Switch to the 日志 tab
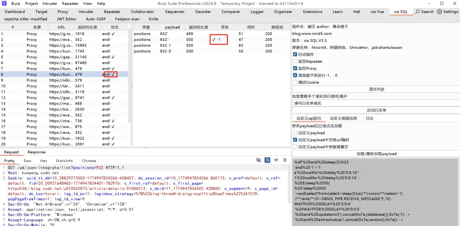Screen dimensions: 460x226 pos(370,119)
